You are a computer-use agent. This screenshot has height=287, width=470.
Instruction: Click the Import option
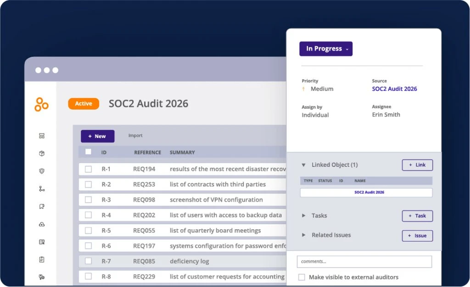tap(135, 136)
